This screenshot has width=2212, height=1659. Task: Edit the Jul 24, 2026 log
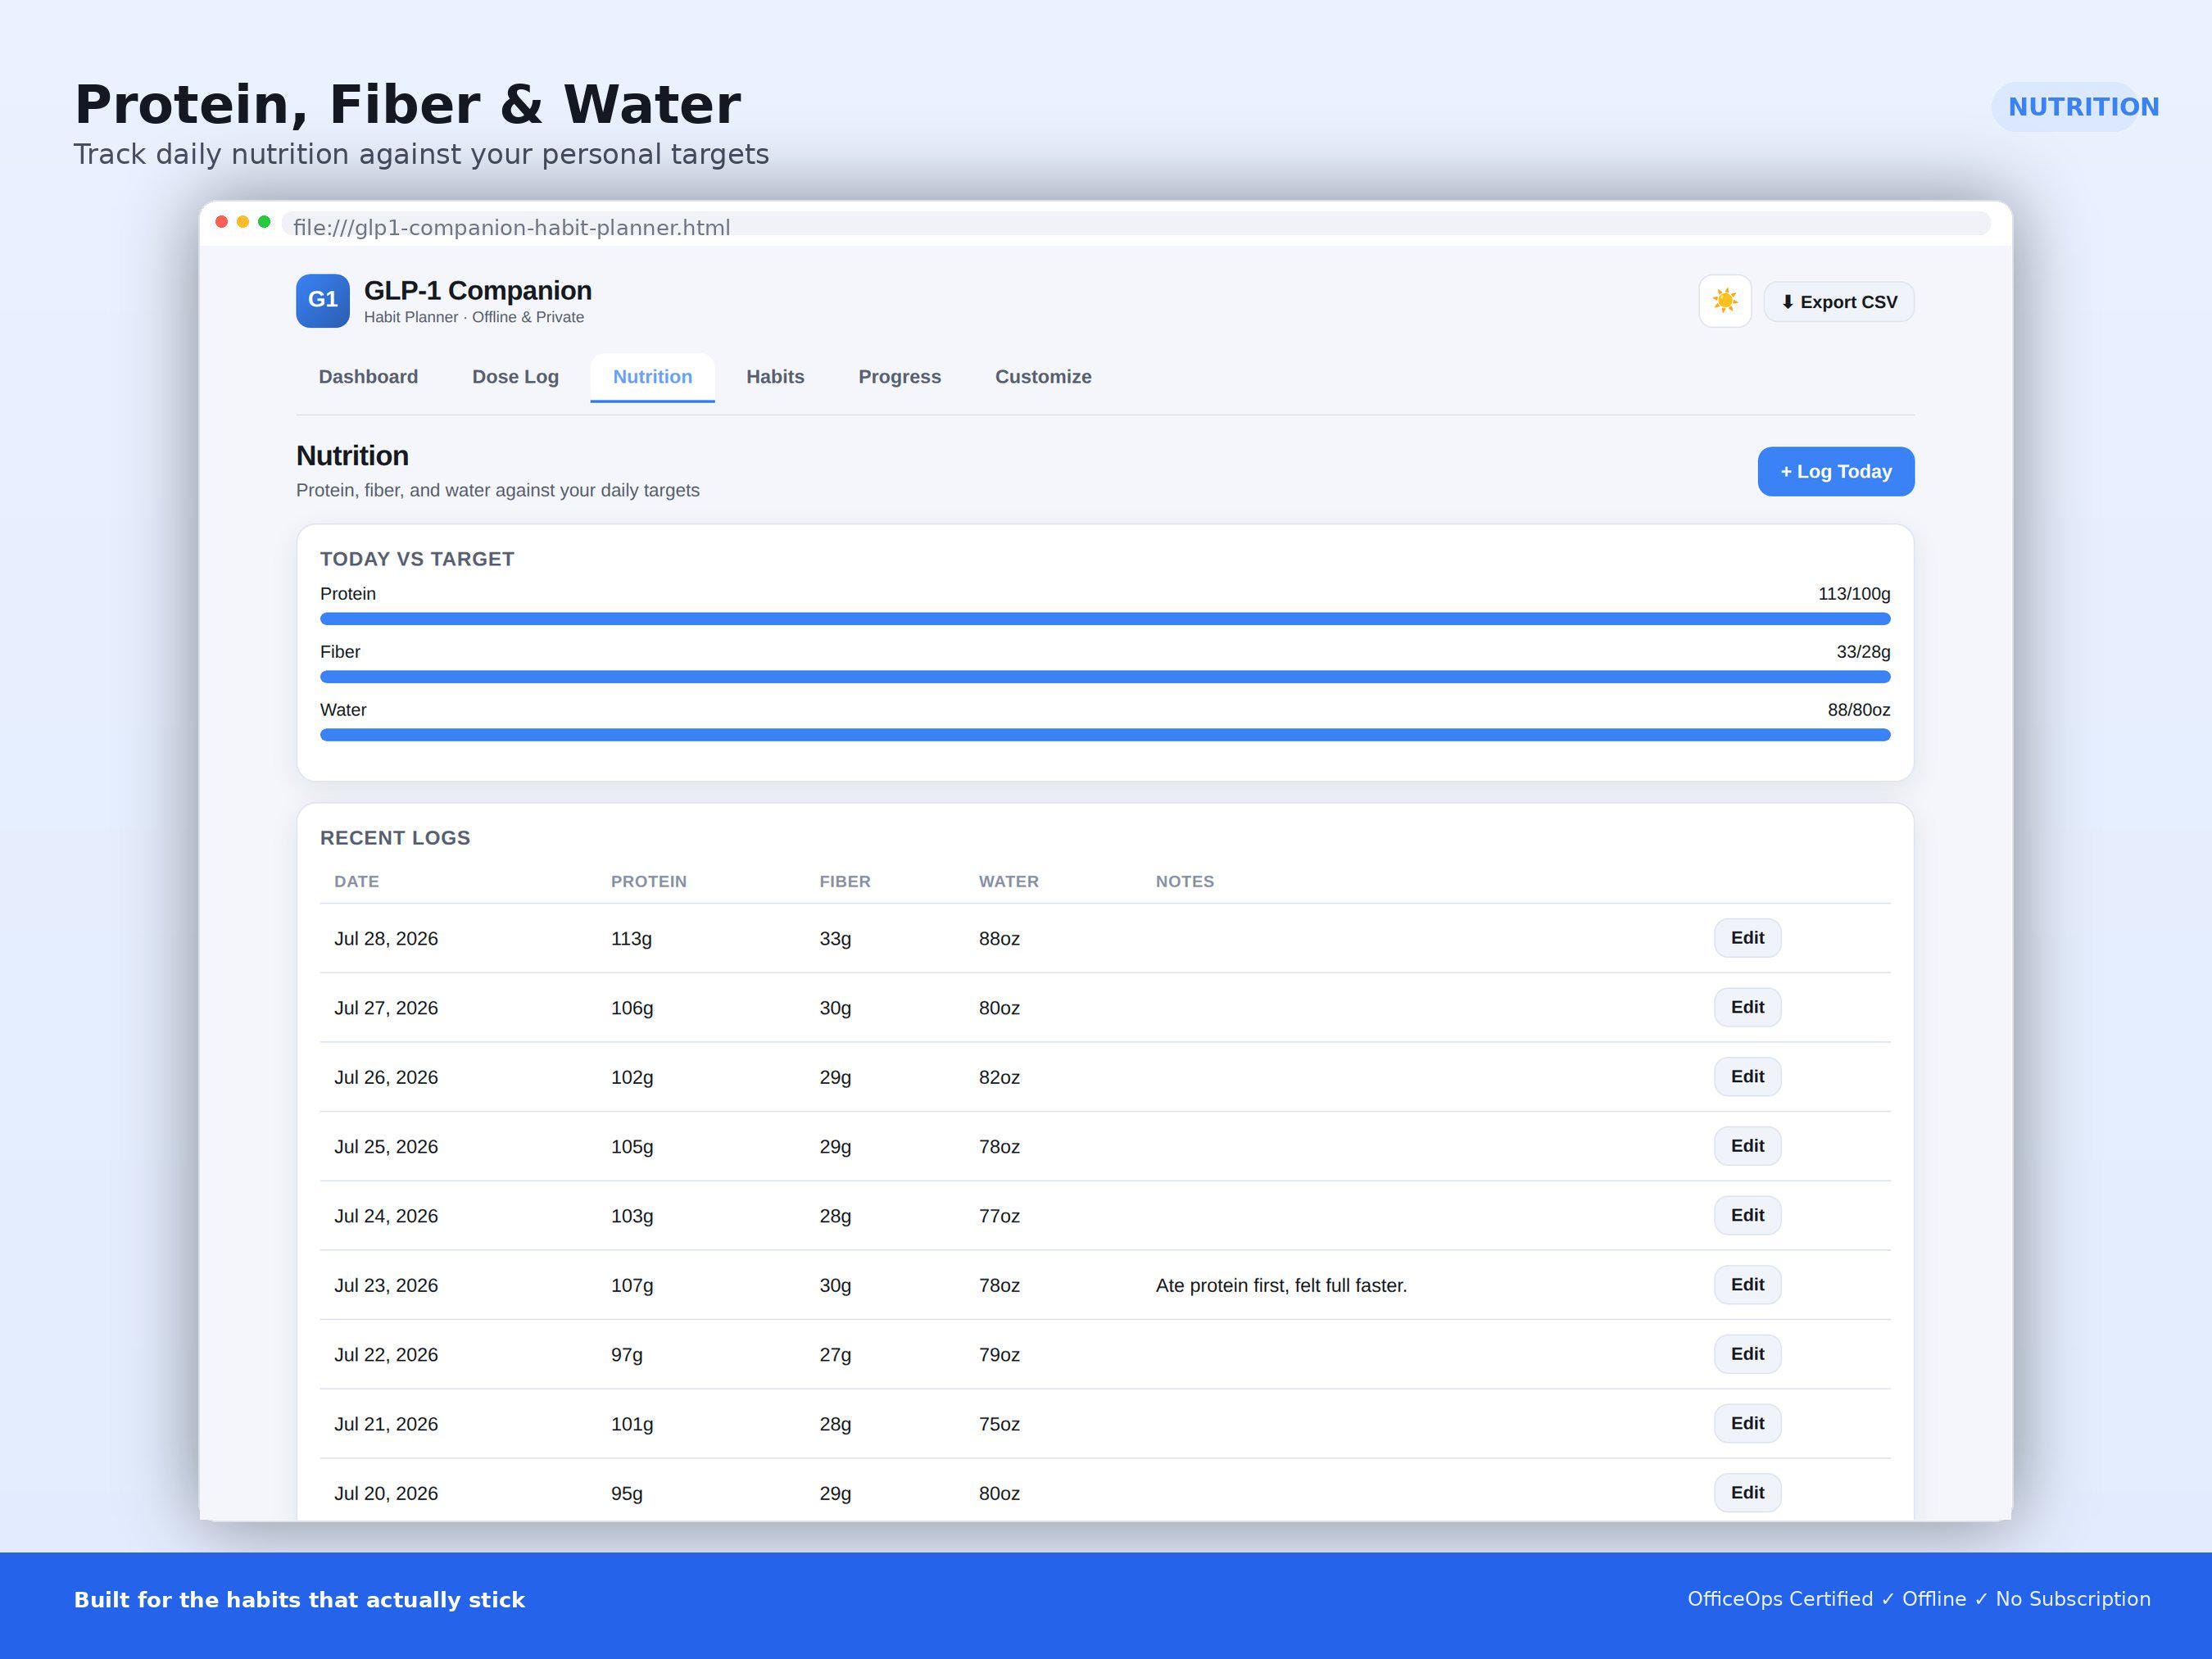pos(1747,1215)
